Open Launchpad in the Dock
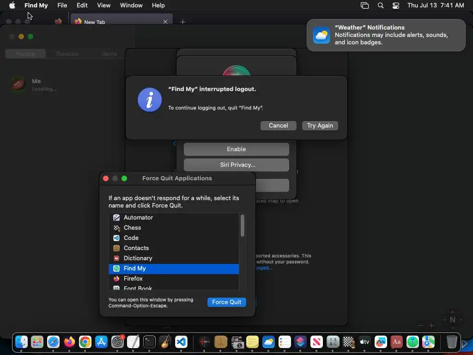The image size is (473, 355). click(x=37, y=342)
